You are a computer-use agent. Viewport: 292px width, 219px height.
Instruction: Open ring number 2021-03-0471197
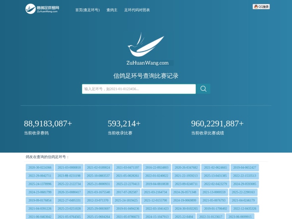tap(127, 168)
